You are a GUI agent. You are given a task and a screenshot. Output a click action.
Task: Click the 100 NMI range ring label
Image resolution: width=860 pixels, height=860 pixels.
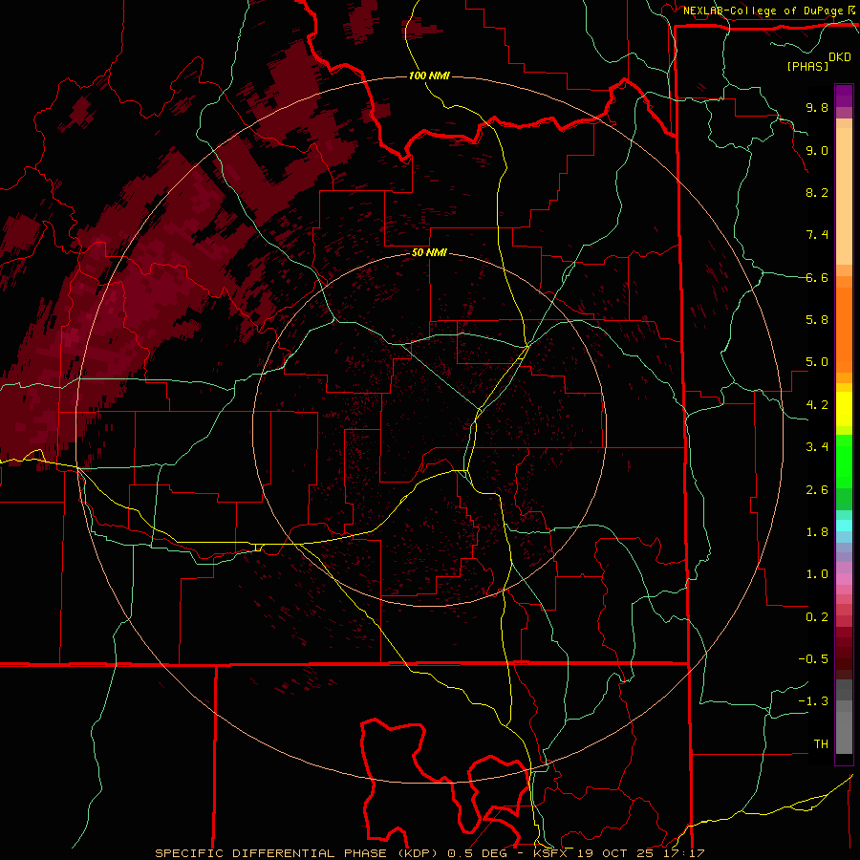(x=429, y=75)
